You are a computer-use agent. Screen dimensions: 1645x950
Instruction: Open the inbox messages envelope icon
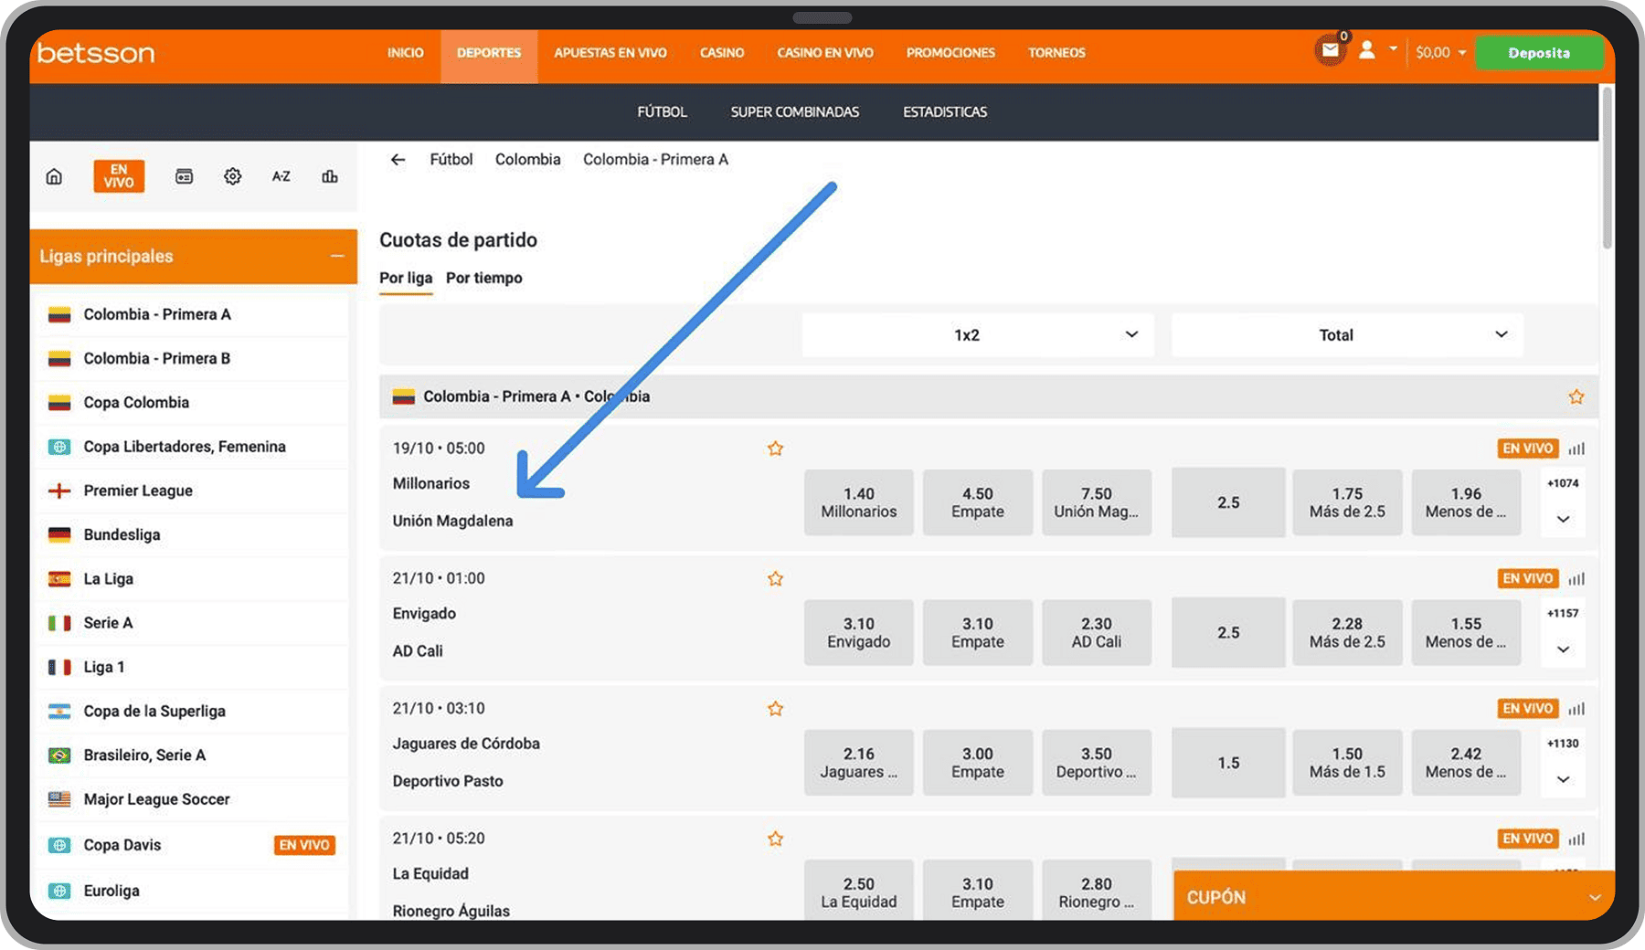[1331, 51]
